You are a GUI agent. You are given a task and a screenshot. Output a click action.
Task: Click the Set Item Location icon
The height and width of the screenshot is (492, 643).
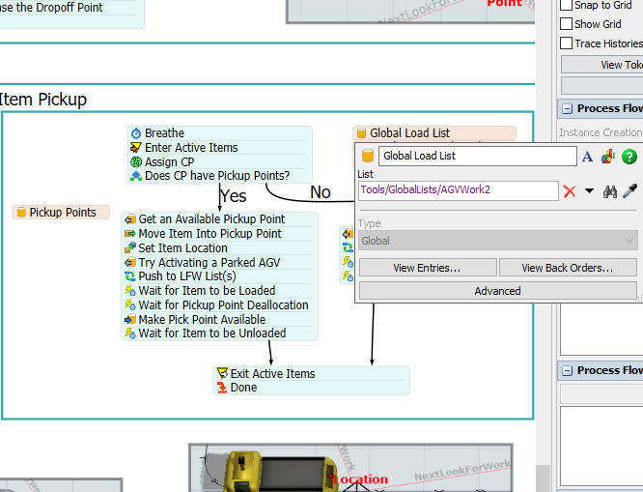point(130,248)
